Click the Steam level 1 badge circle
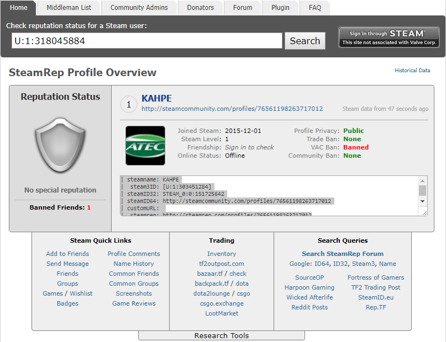Image resolution: width=446 pixels, height=342 pixels. [129, 104]
